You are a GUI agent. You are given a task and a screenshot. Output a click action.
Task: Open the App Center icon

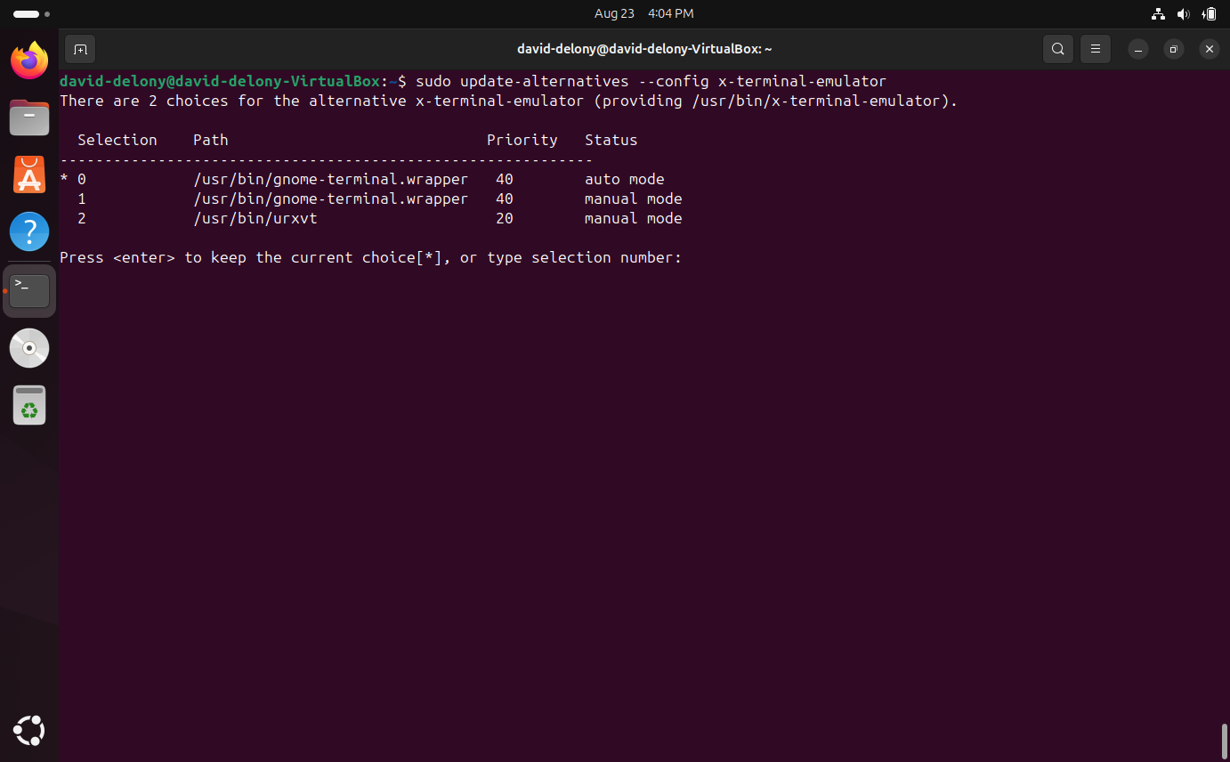(29, 175)
